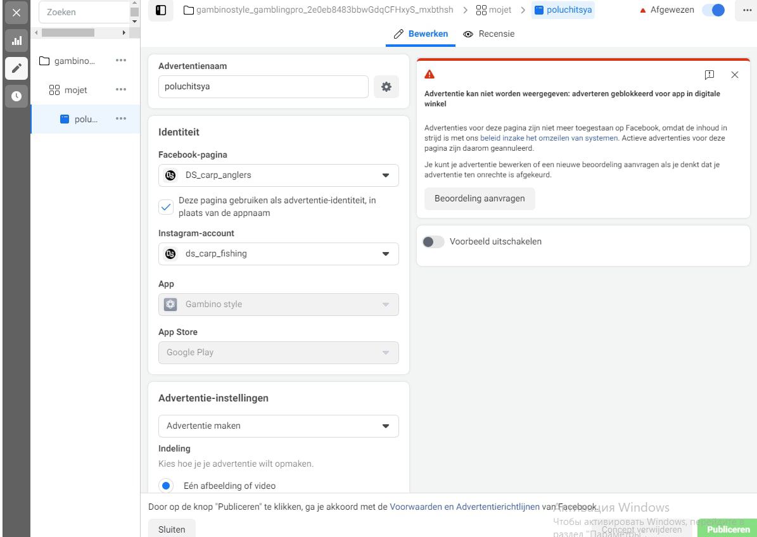Viewport: 757px width, 537px height.
Task: Switch to the Recensie tab
Action: tap(488, 34)
